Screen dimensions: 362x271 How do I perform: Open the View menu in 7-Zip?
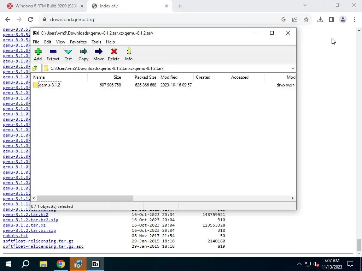tap(60, 42)
